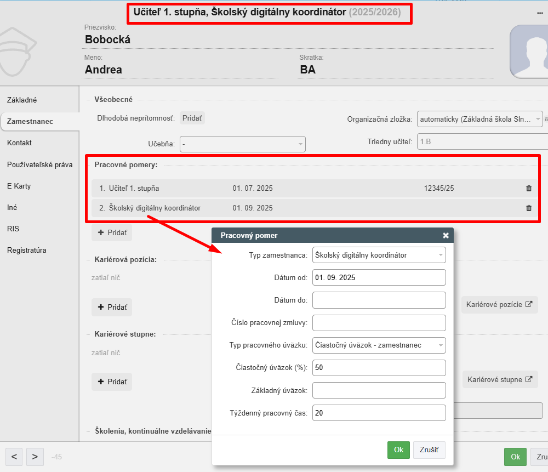Click the teacher profile photo placeholder
Viewport: 548px width, 472px height.
tap(529, 52)
